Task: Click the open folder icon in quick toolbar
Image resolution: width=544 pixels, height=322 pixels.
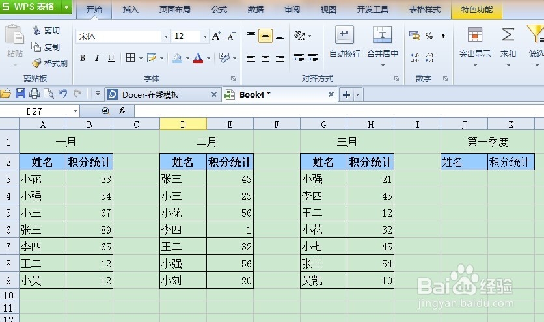Action: pos(6,94)
